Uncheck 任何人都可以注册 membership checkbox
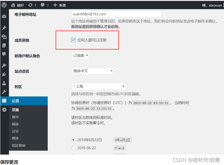The image size is (224, 165). tap(73, 40)
